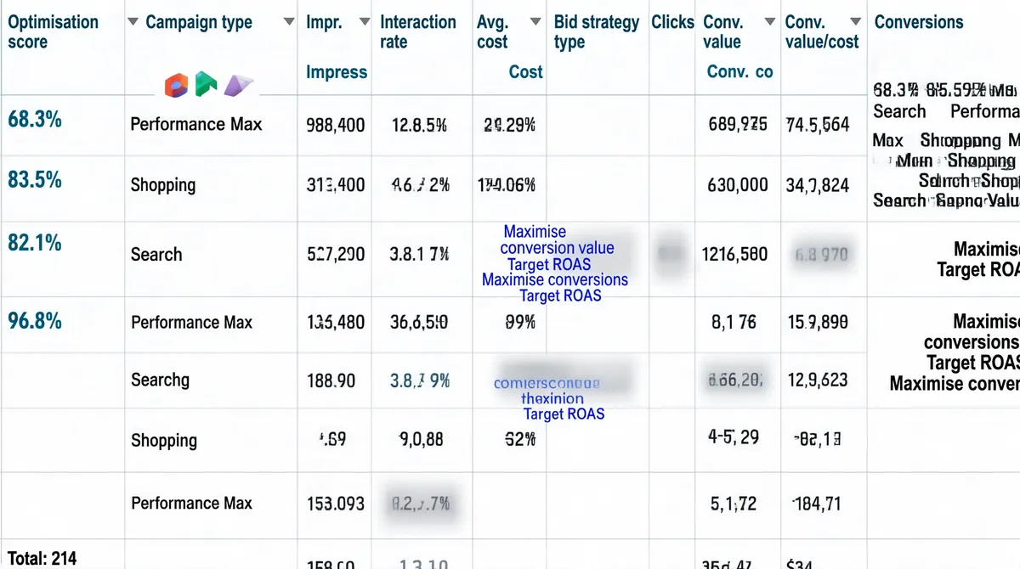Open the Searchg campaign row
This screenshot has height=569, width=1020.
tap(160, 380)
